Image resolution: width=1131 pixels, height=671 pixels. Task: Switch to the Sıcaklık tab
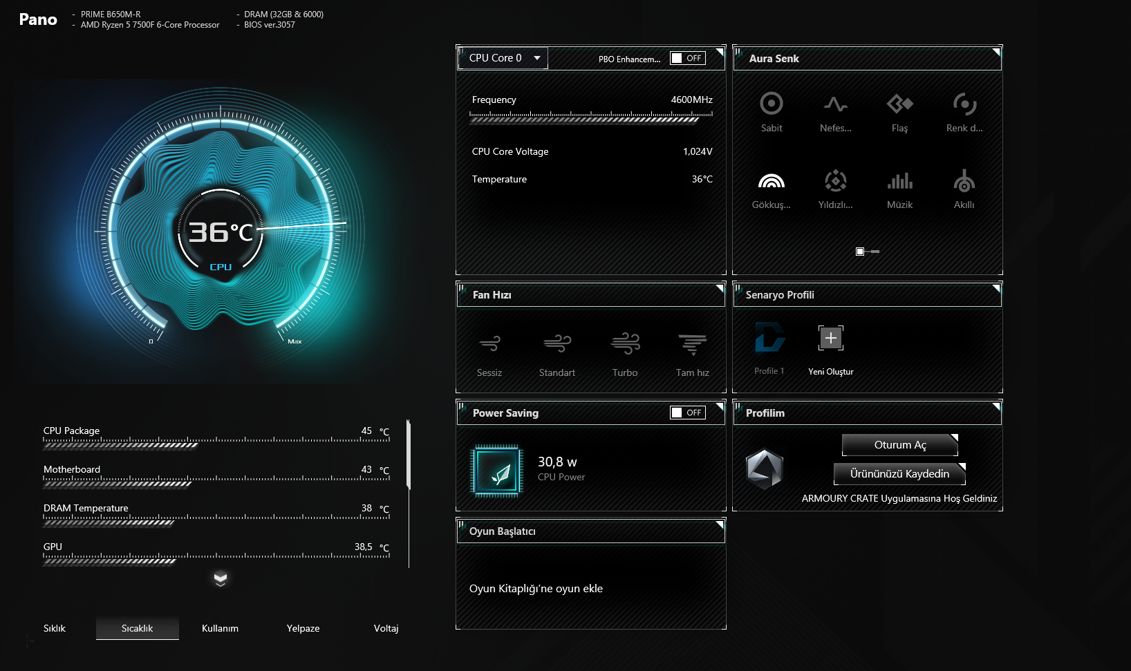click(138, 628)
